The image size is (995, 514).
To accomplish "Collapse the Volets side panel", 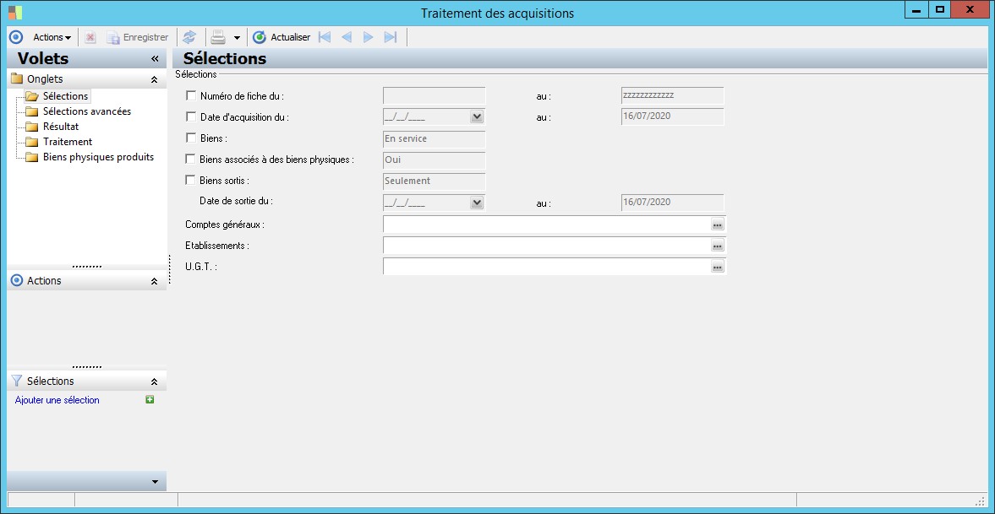I will click(x=154, y=59).
